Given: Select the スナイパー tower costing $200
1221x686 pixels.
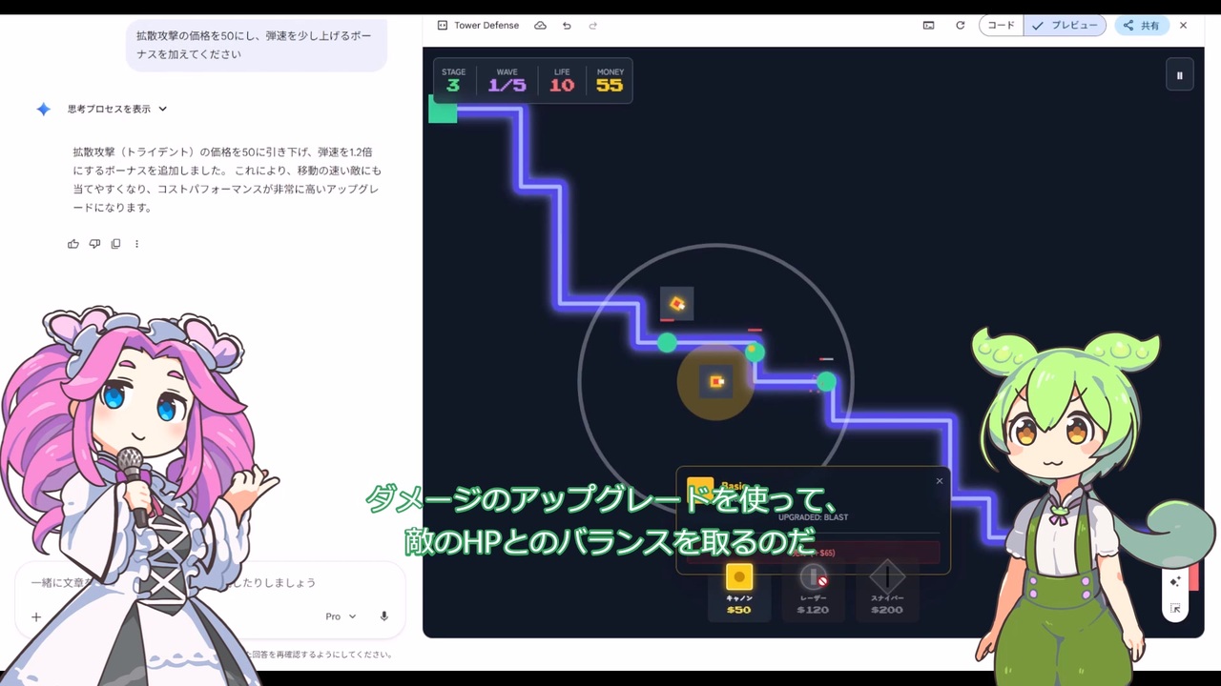Looking at the screenshot, I should pos(887,591).
